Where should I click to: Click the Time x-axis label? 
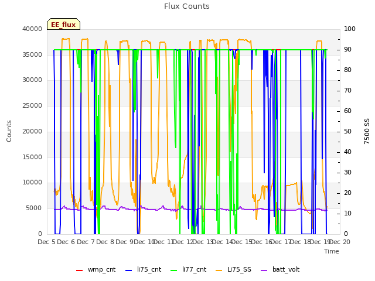(x=332, y=251)
